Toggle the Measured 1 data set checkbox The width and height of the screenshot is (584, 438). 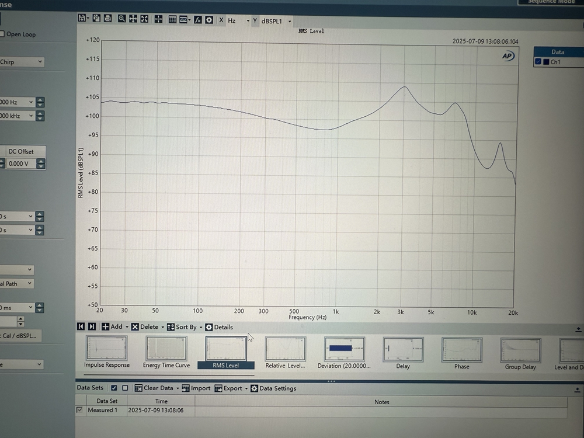(x=80, y=411)
